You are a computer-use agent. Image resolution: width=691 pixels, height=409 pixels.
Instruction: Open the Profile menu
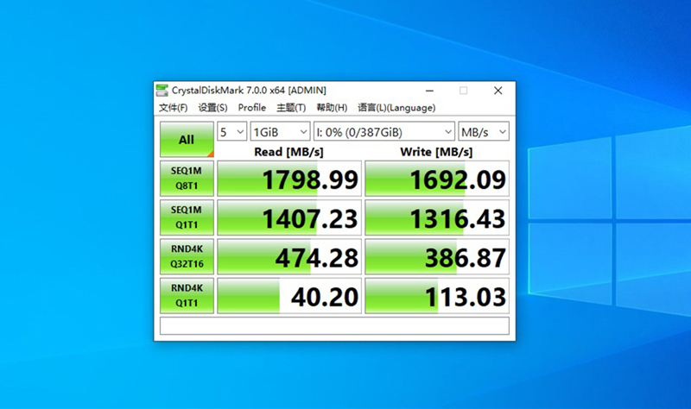(x=251, y=108)
